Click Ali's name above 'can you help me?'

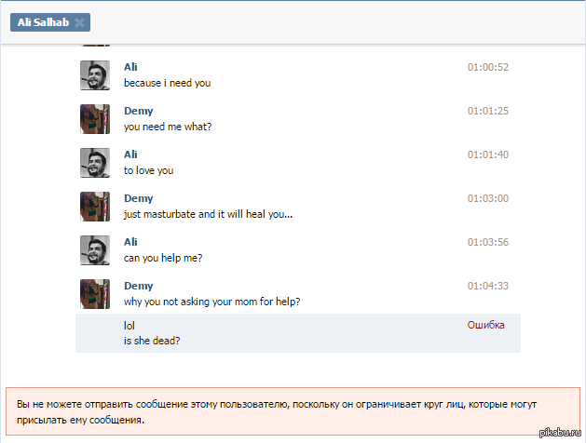(130, 242)
